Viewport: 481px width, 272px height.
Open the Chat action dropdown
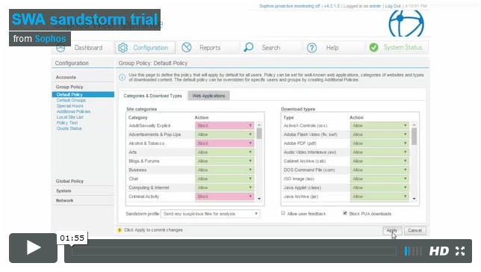pyautogui.click(x=225, y=179)
